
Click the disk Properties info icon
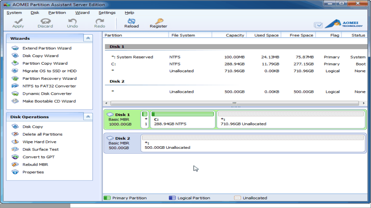[15, 172]
